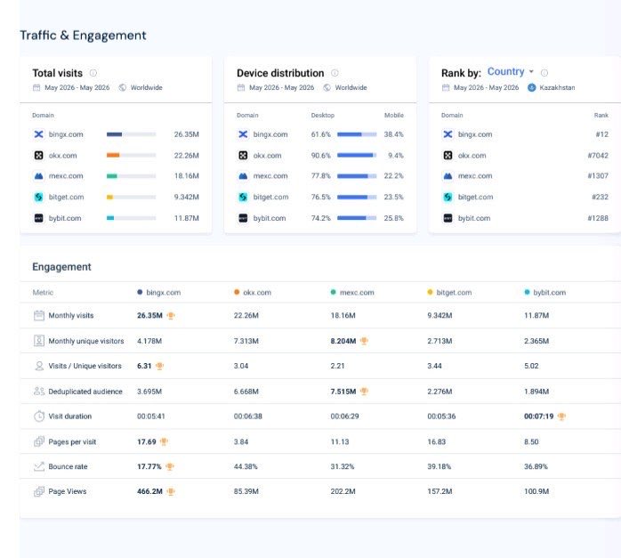The height and width of the screenshot is (558, 621).
Task: Click the Monthly visits calendar icon
Action: point(39,315)
